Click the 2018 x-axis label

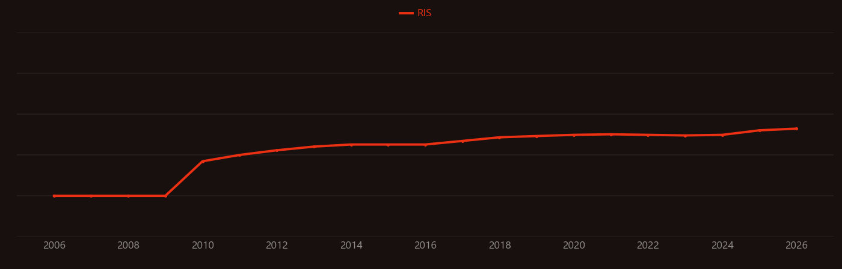[x=500, y=246]
